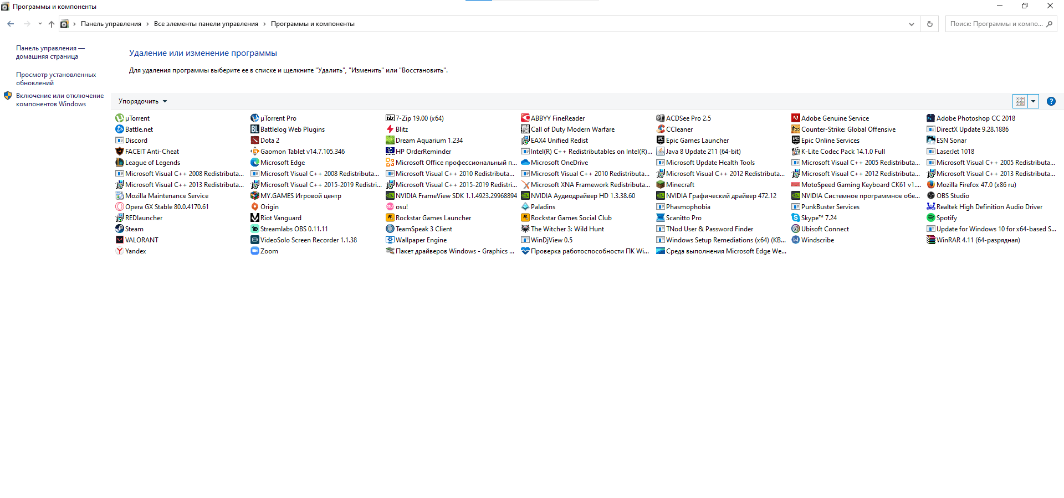Select Phasmophobia entry
The height and width of the screenshot is (498, 1064).
click(683, 206)
